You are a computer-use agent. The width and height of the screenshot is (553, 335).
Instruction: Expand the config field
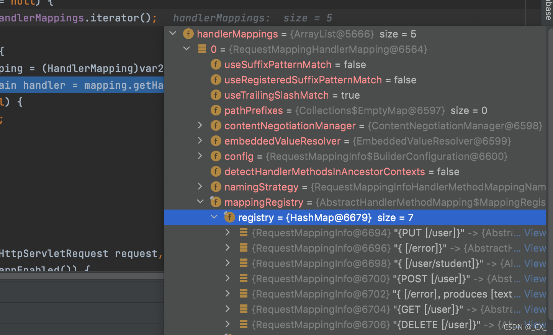200,156
